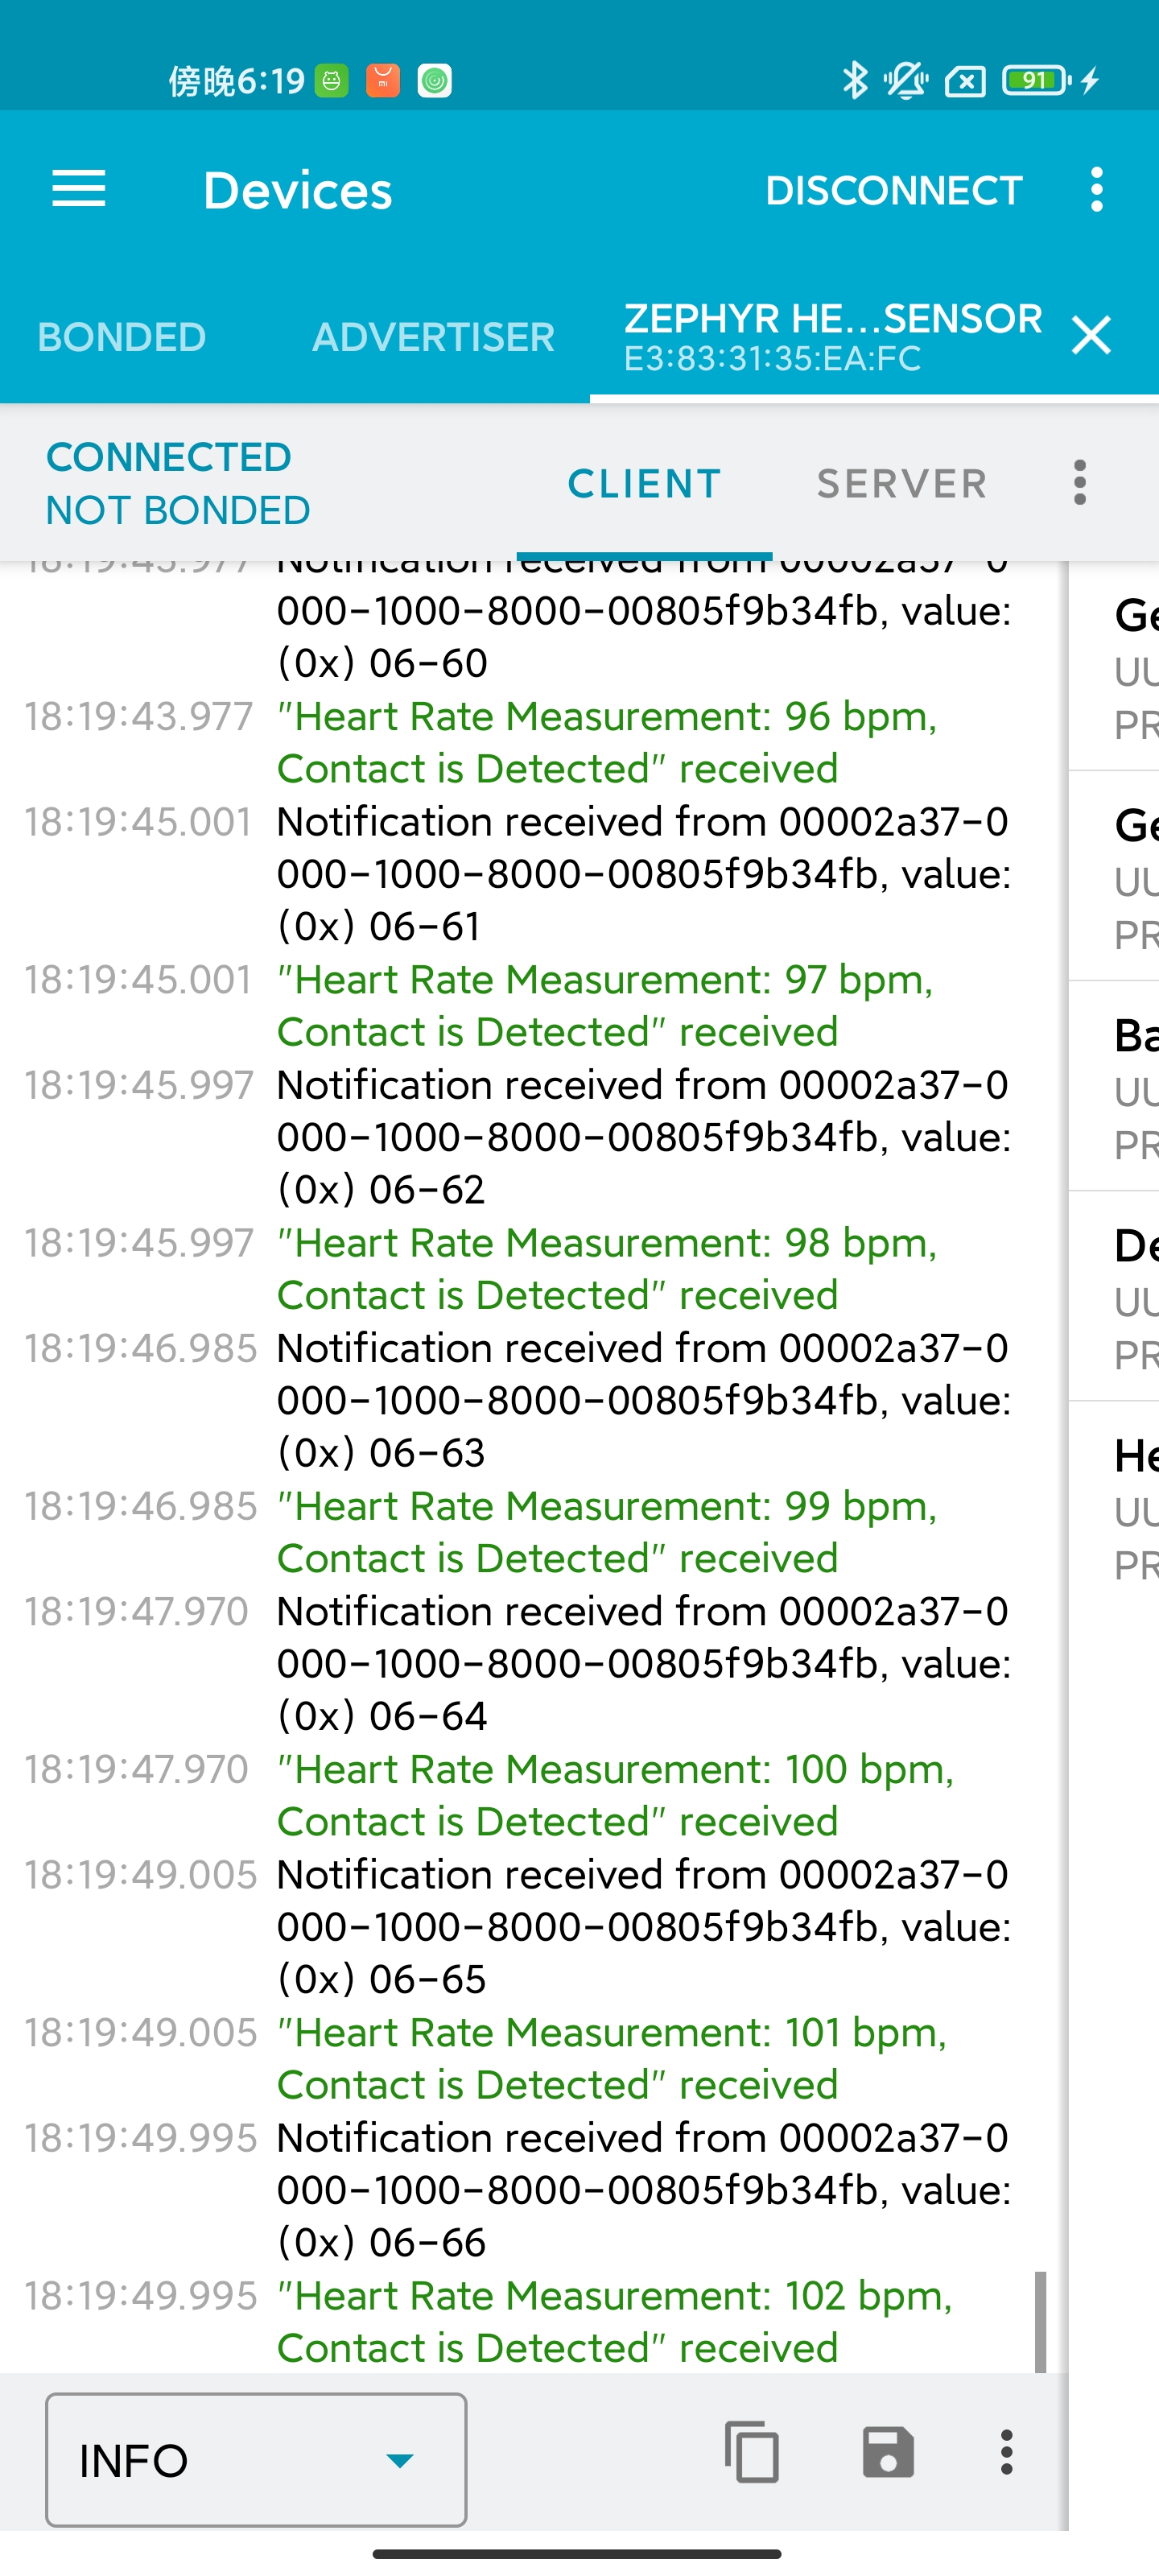Select notification entry with value 06-63
The image size is (1159, 2576).
tap(644, 1400)
